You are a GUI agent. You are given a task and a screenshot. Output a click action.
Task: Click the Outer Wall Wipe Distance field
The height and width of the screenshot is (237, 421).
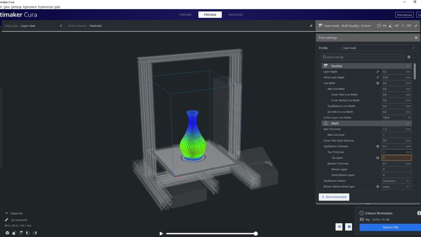397,141
